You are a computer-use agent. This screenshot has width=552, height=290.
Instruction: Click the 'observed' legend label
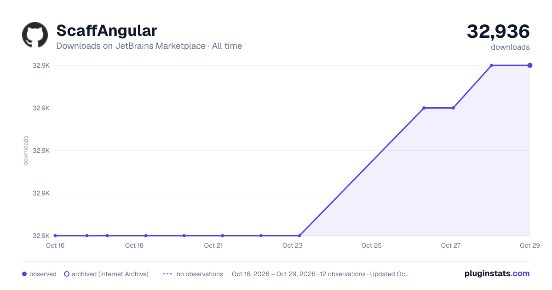[x=43, y=274]
